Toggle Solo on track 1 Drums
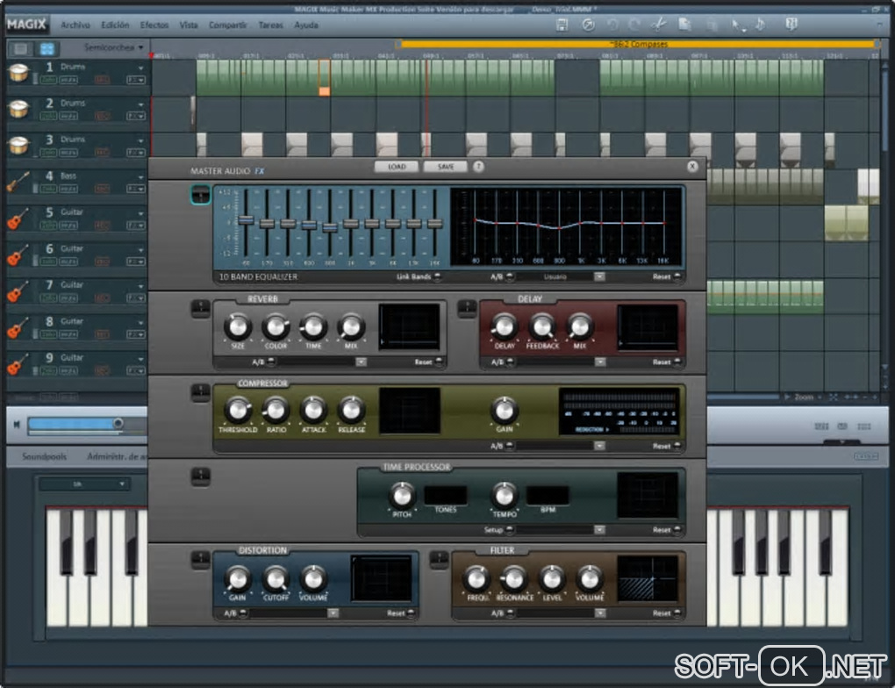The width and height of the screenshot is (895, 688). [x=48, y=80]
